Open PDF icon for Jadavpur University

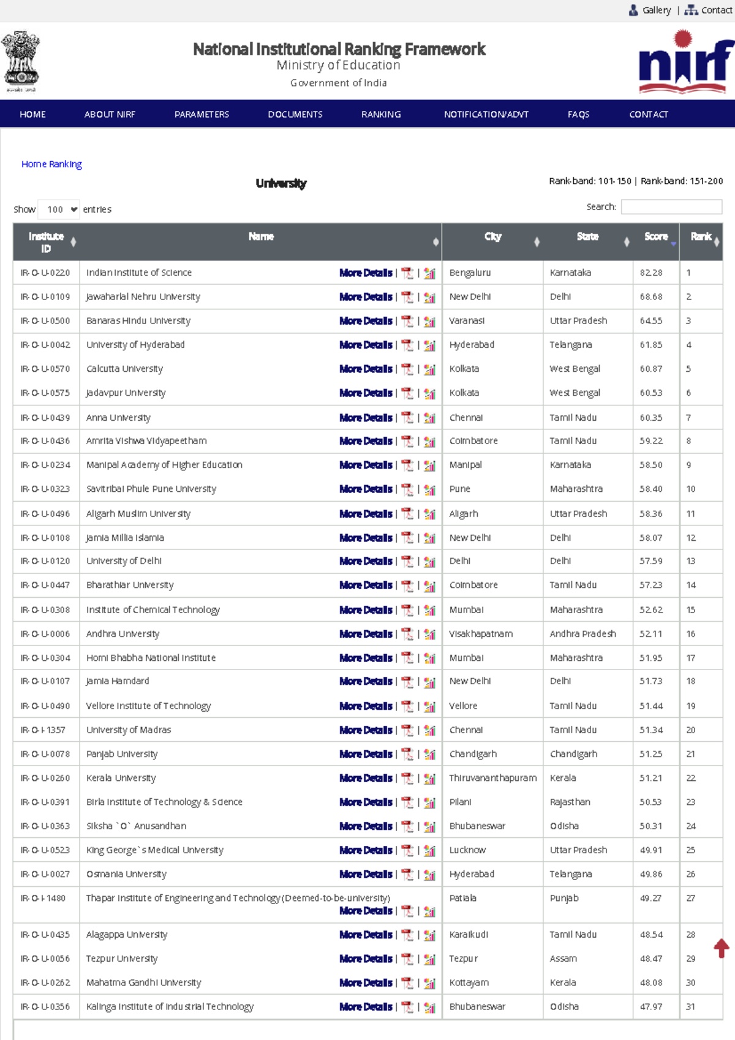pyautogui.click(x=407, y=393)
